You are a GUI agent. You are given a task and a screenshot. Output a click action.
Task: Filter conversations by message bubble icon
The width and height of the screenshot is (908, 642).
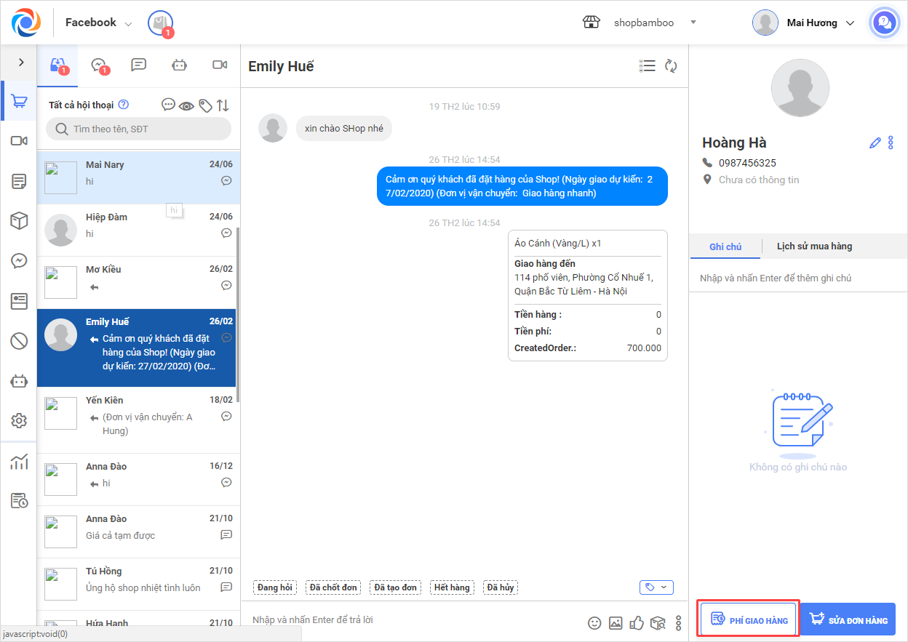tap(168, 105)
